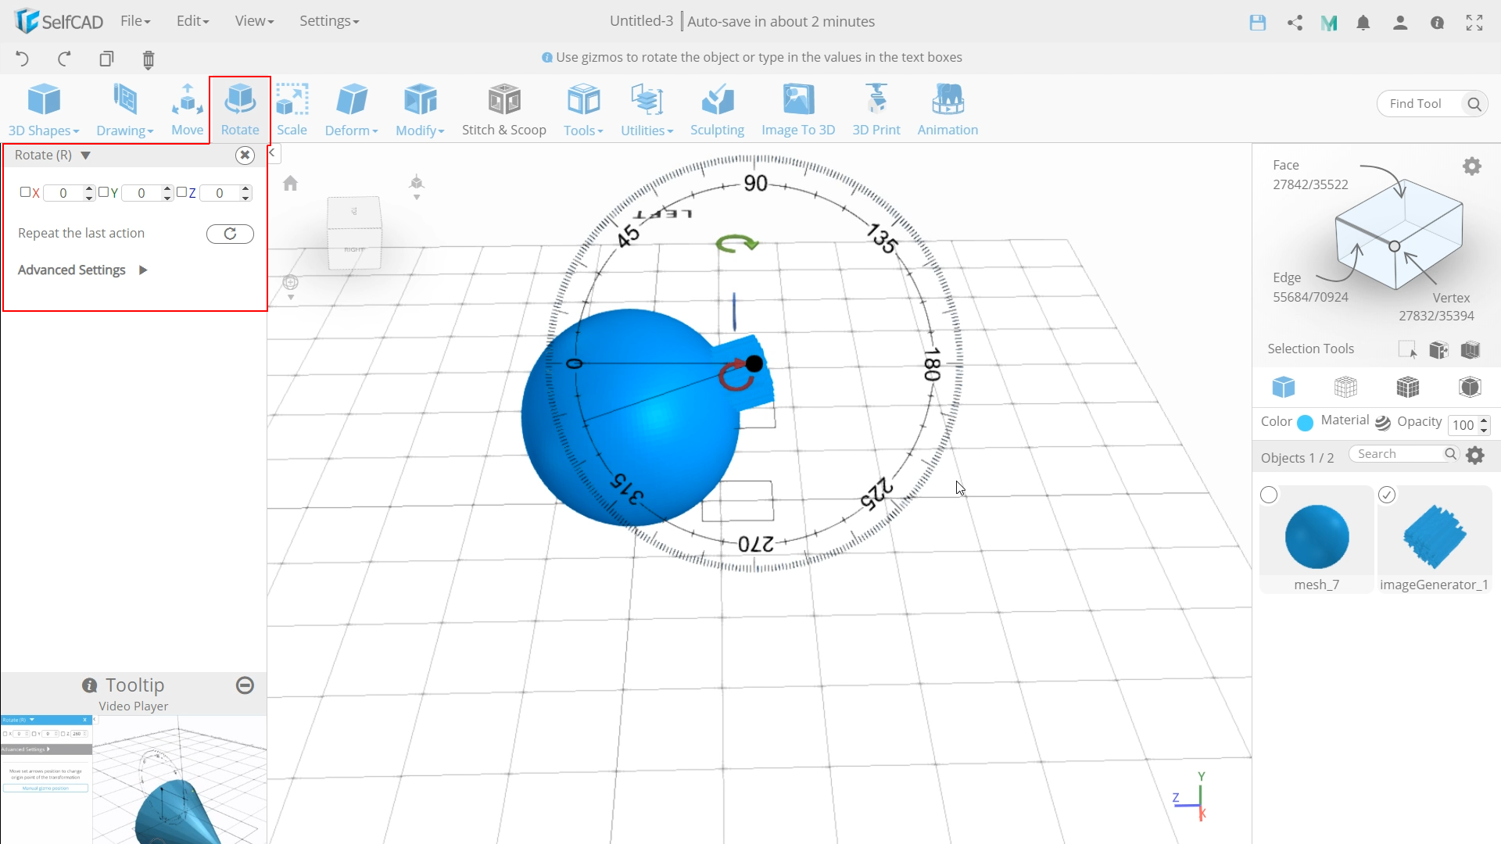
Task: Click the Delete trash icon
Action: point(149,59)
